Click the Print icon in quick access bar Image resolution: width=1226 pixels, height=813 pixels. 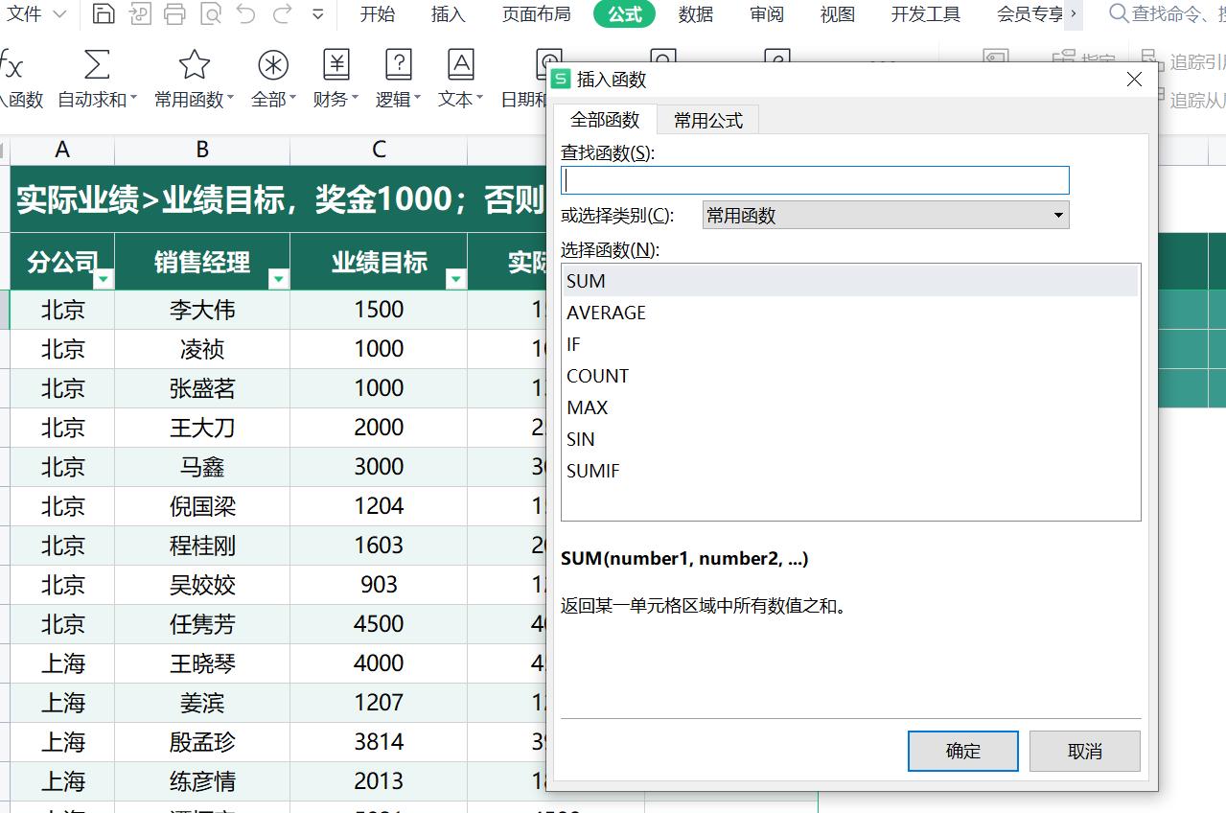click(173, 14)
